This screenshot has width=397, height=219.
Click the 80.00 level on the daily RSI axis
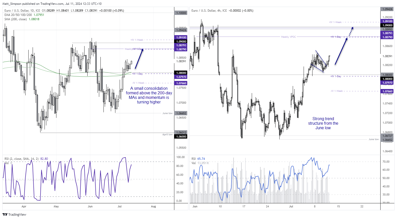[180, 166]
